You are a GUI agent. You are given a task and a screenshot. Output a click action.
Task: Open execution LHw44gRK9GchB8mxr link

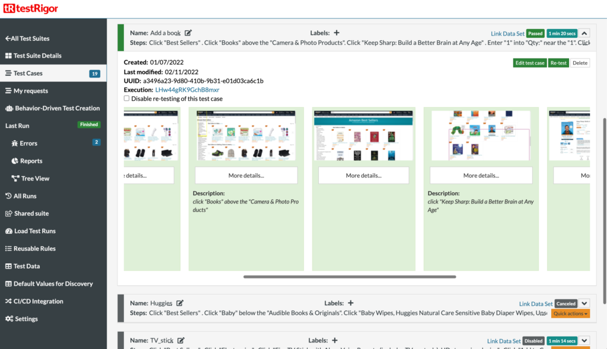(187, 90)
